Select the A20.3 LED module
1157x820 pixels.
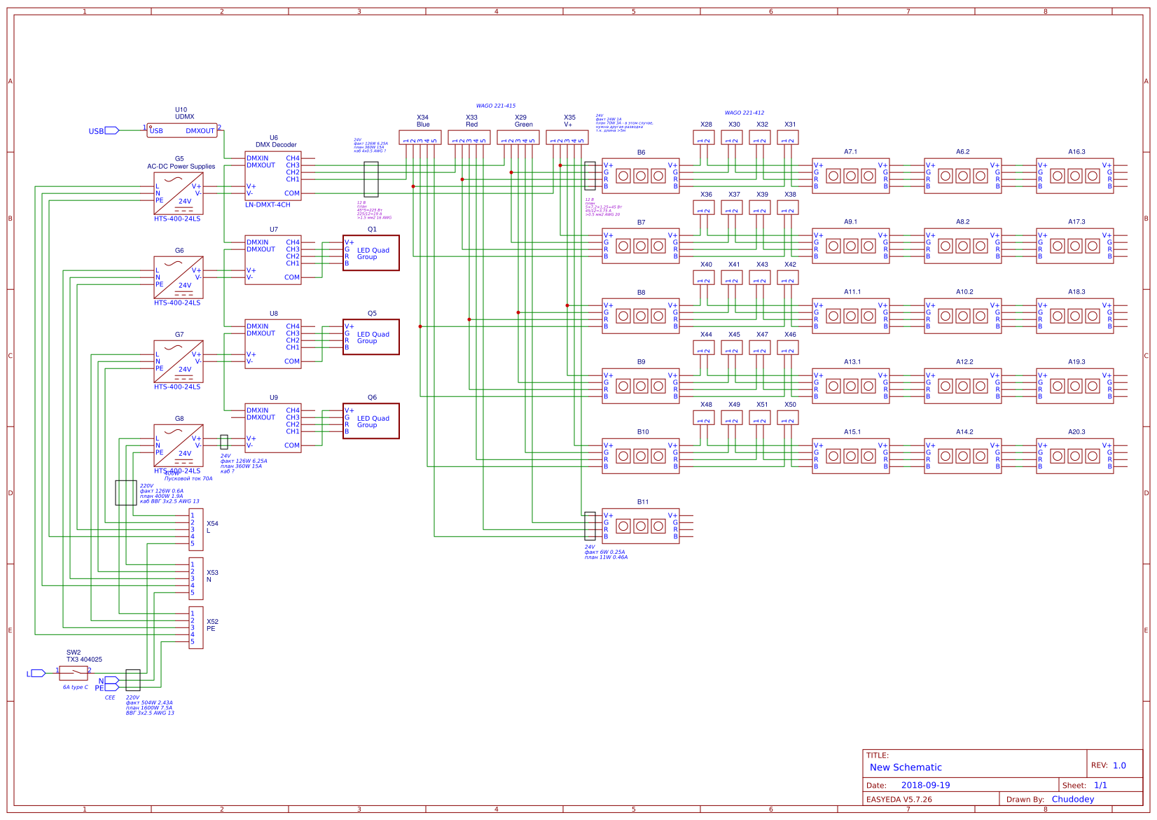(x=1075, y=456)
